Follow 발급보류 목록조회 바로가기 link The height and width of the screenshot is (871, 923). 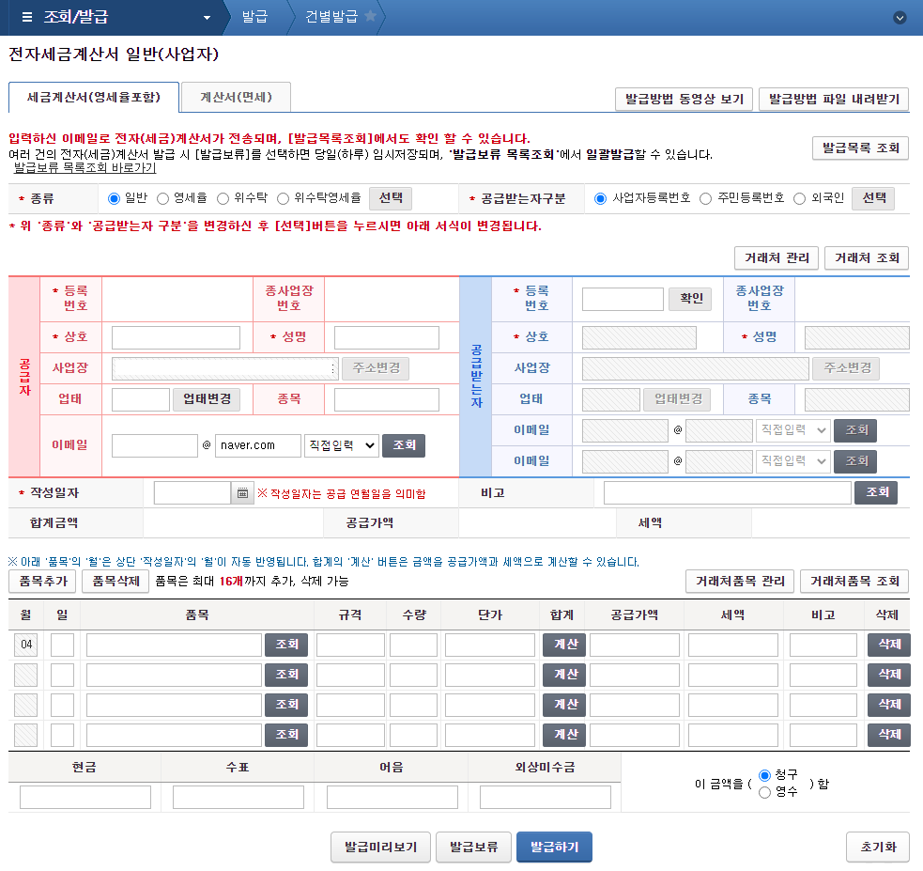point(85,168)
